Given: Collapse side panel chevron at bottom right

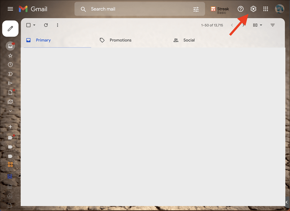Looking at the screenshot, I should 287,202.
